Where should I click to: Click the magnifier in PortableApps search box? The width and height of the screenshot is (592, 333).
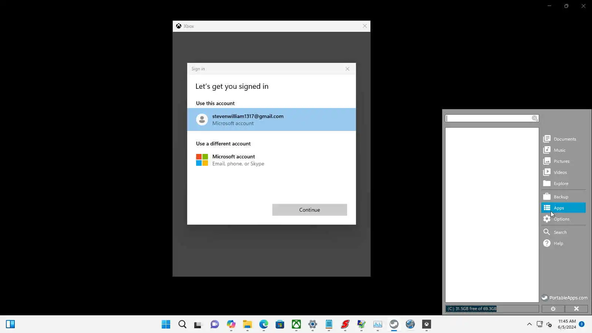click(x=535, y=118)
